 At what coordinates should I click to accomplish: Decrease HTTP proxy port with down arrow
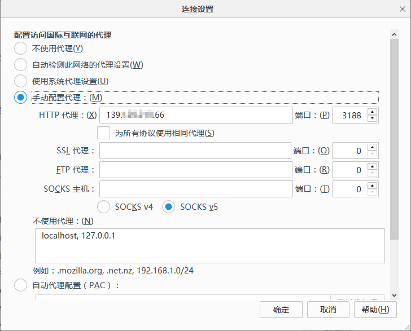coord(372,118)
